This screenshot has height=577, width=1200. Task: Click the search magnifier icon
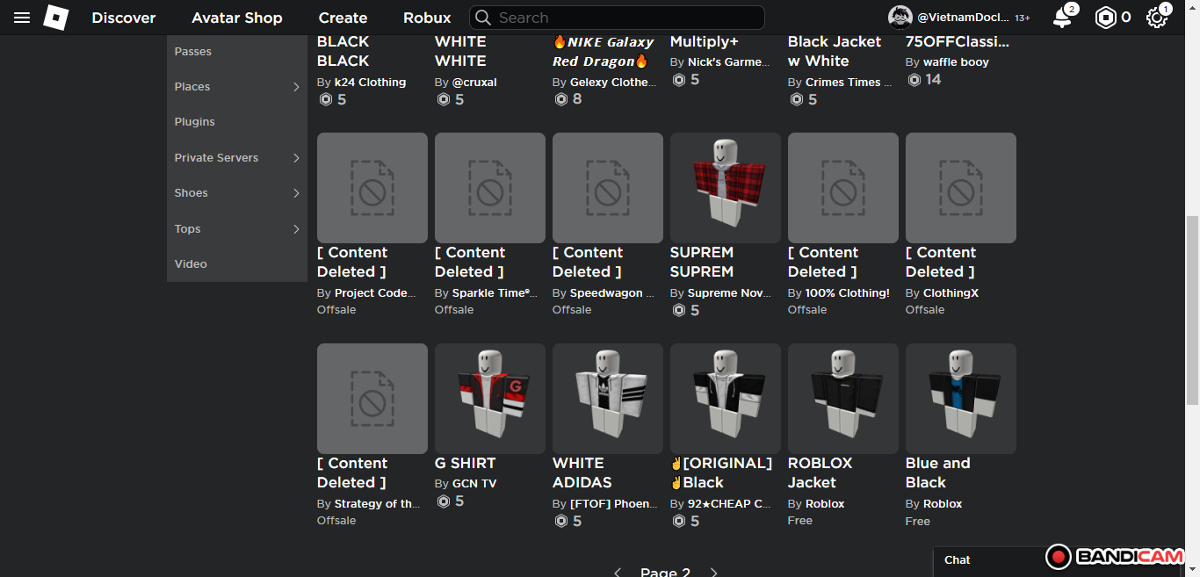[x=483, y=18]
